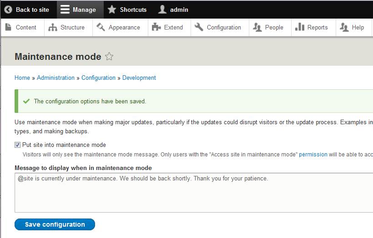Image resolution: width=373 pixels, height=238 pixels.
Task: Click the Put site into maintenance mode label
Action: pyautogui.click(x=64, y=145)
